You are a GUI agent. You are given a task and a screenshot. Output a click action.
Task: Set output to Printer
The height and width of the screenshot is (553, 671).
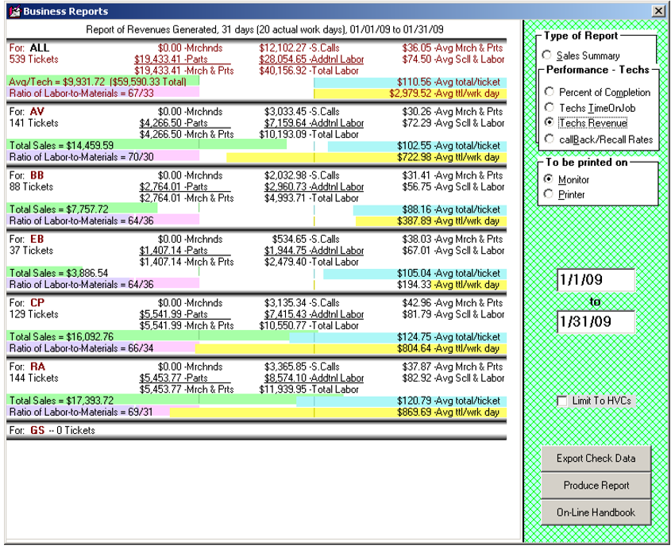(548, 194)
